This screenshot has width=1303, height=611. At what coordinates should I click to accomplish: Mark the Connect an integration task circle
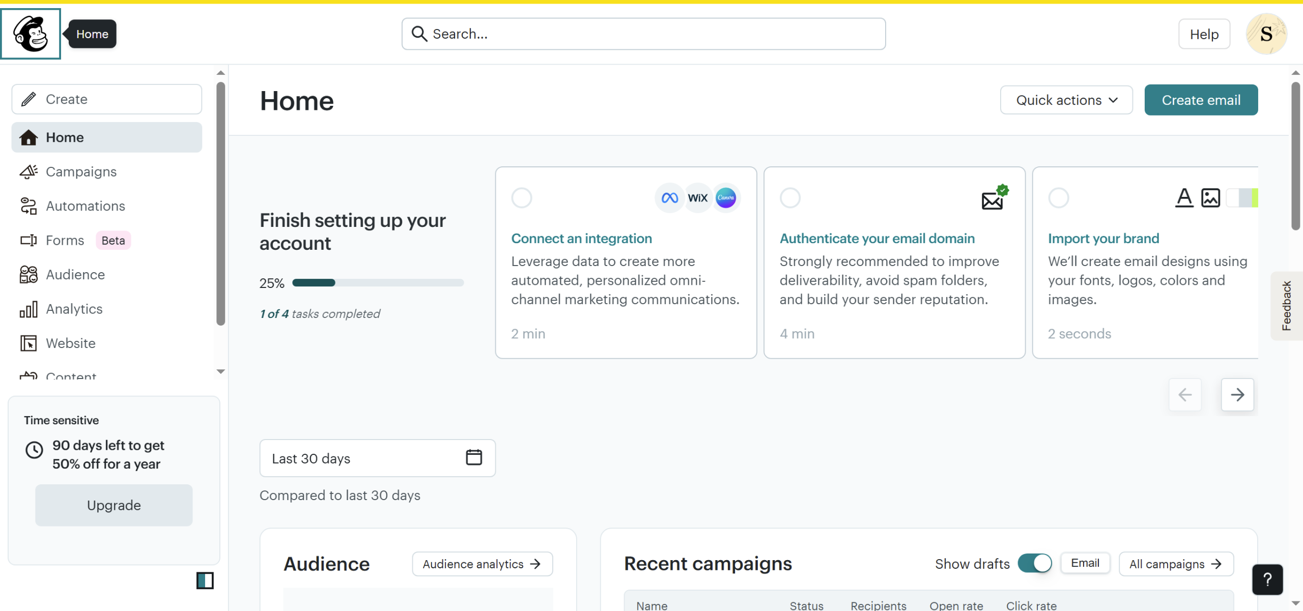521,197
